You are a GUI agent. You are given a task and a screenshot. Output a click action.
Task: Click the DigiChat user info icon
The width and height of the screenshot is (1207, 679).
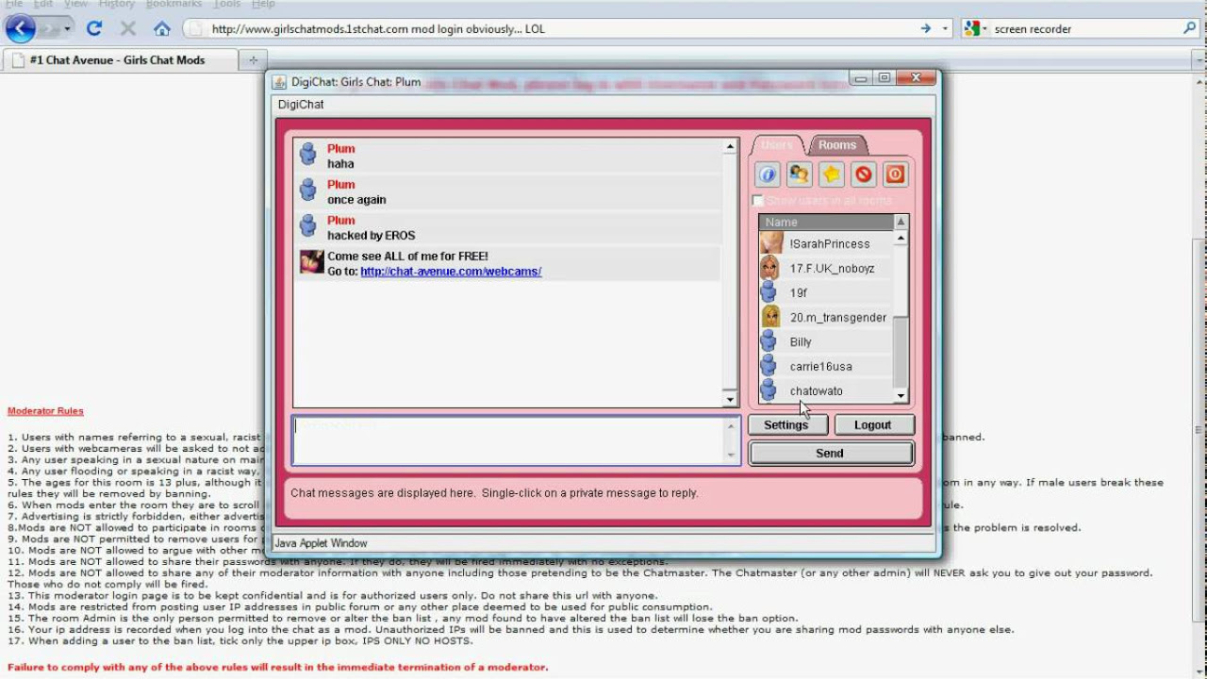point(768,174)
